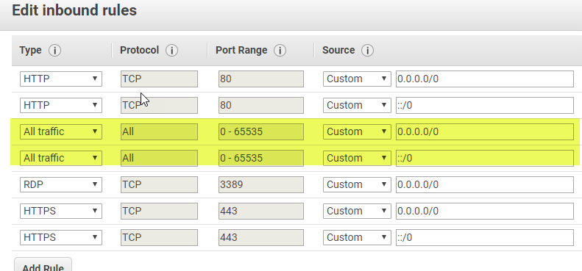Open the RDP Type dropdown
Screen dimensions: 582x271
61,184
